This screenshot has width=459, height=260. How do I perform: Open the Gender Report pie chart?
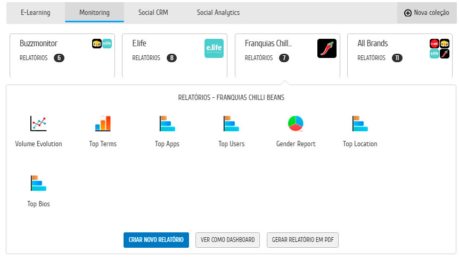pyautogui.click(x=296, y=123)
